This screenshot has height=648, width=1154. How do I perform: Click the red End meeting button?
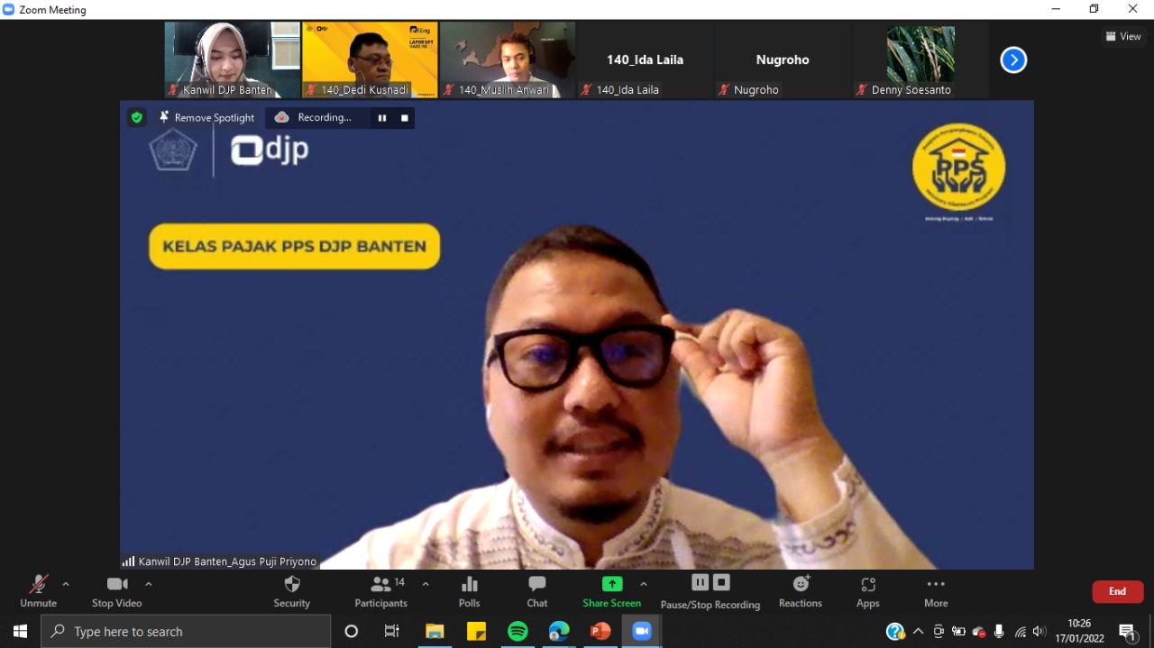pyautogui.click(x=1117, y=591)
